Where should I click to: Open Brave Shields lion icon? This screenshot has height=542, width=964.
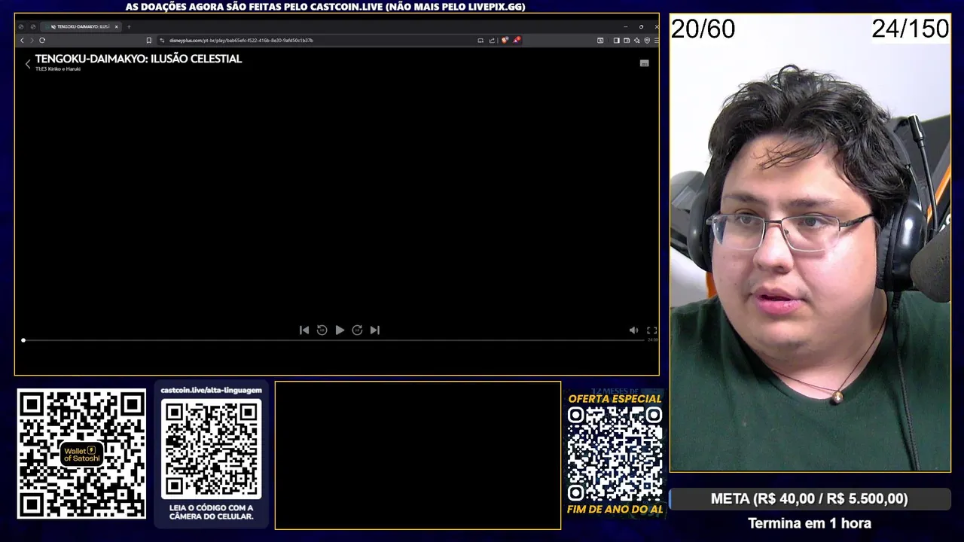505,40
